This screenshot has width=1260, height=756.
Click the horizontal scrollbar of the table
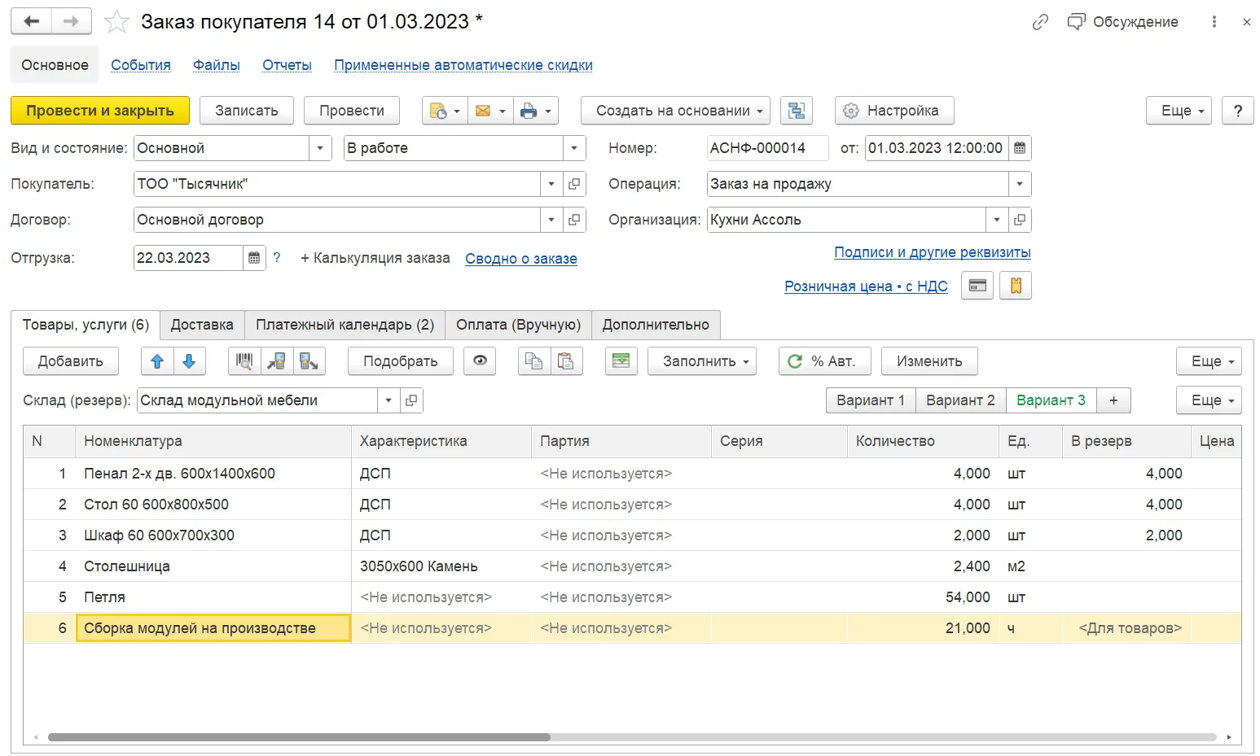[x=299, y=737]
